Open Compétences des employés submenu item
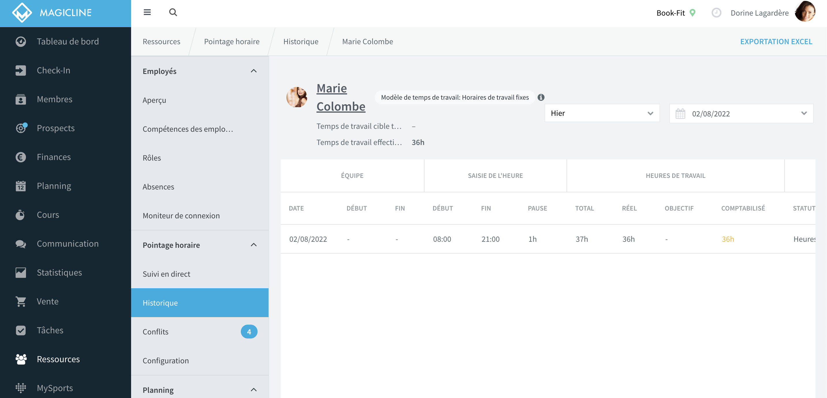 tap(200, 129)
